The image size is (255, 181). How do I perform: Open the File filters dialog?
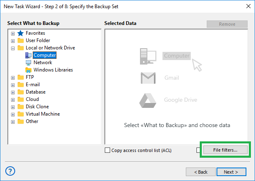coord(226,150)
